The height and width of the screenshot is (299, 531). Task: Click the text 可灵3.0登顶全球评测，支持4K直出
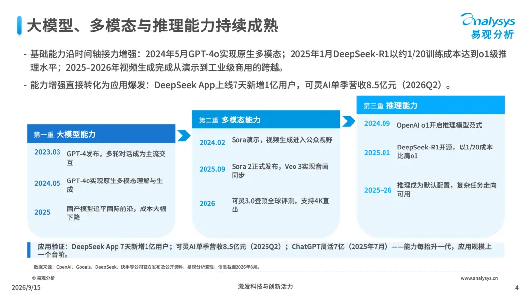280,205
